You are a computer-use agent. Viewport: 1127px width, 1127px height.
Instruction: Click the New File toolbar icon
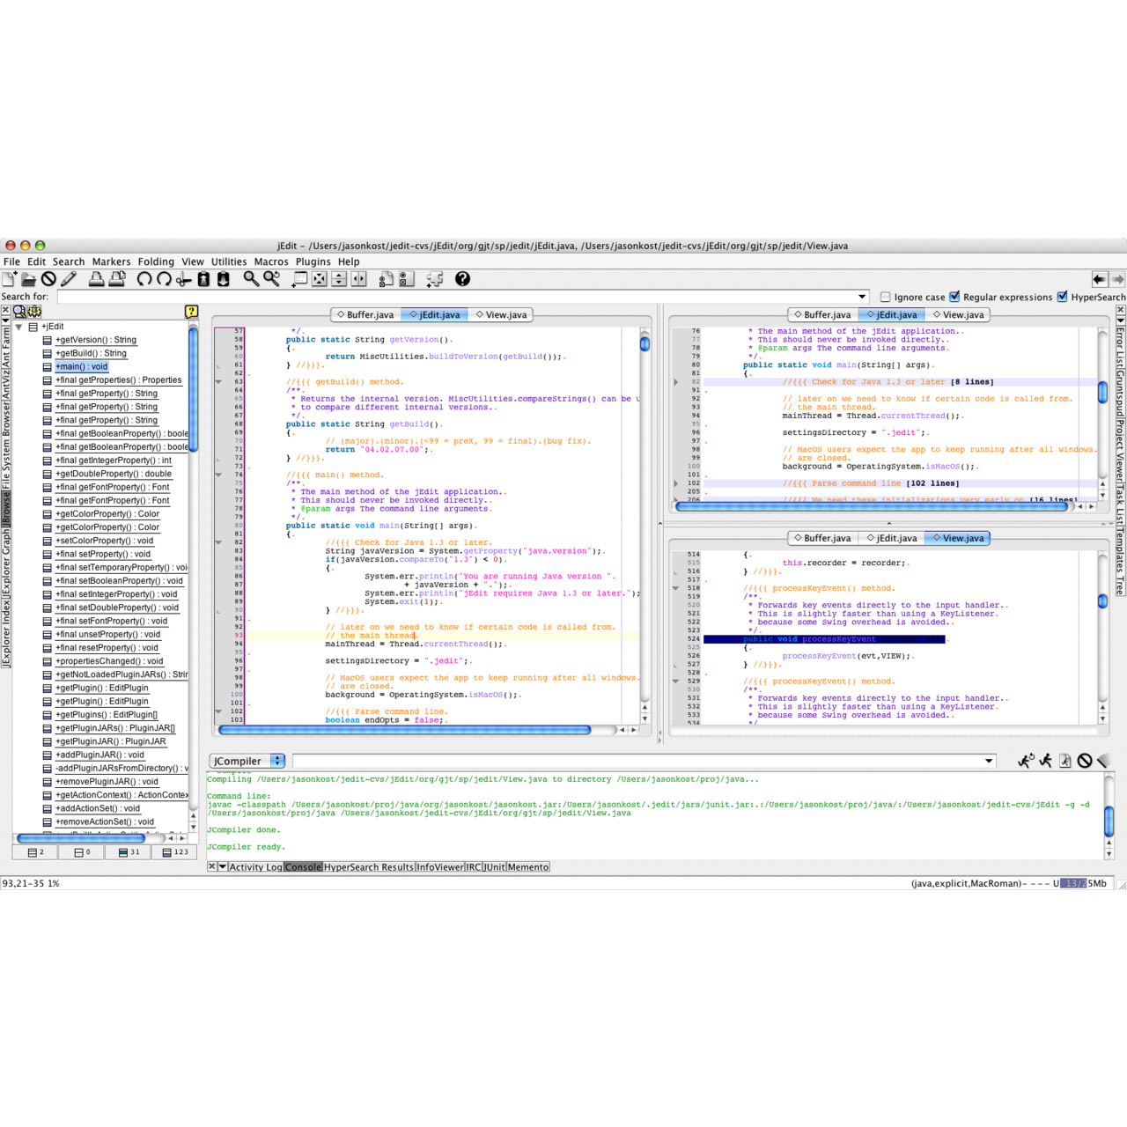pos(10,279)
